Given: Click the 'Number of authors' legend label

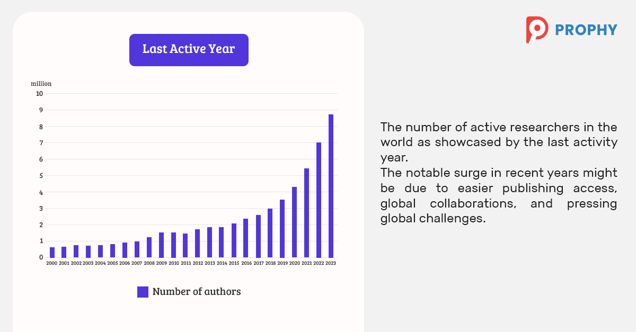Looking at the screenshot, I should coord(197,291).
